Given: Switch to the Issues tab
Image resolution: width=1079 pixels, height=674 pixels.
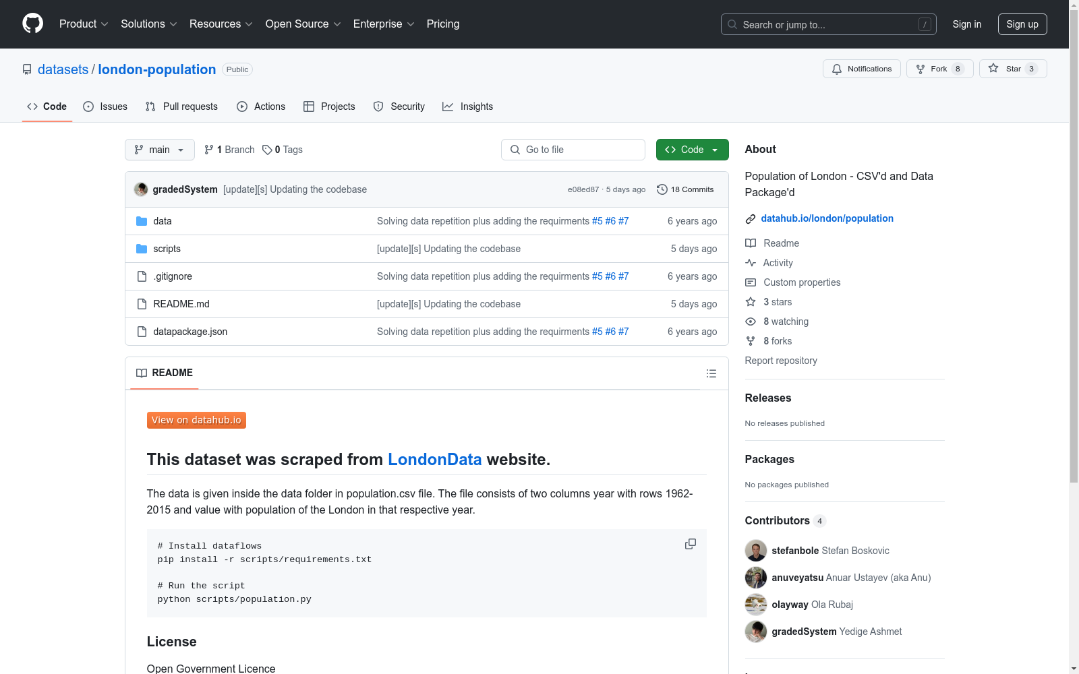Looking at the screenshot, I should pyautogui.click(x=105, y=106).
